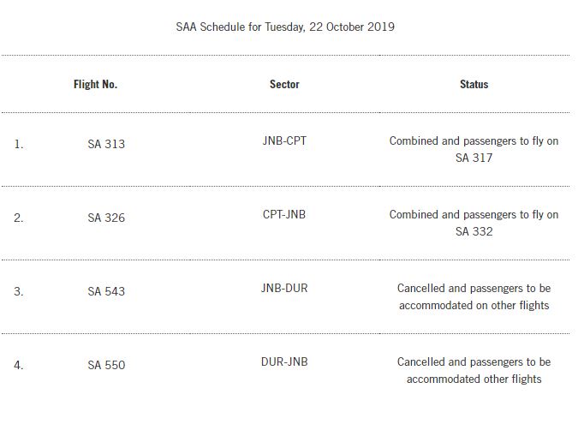Screen dimensions: 584x436
Task: Select flight number SA 313
Action: point(106,144)
